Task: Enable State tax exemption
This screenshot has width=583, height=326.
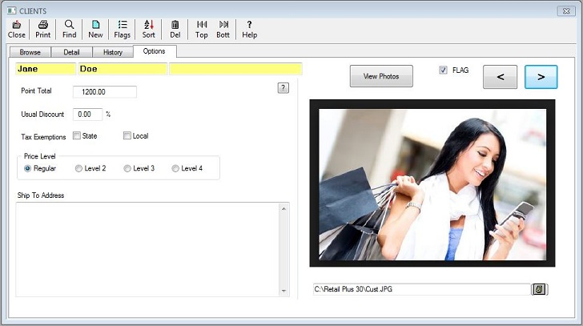Action: (77, 135)
